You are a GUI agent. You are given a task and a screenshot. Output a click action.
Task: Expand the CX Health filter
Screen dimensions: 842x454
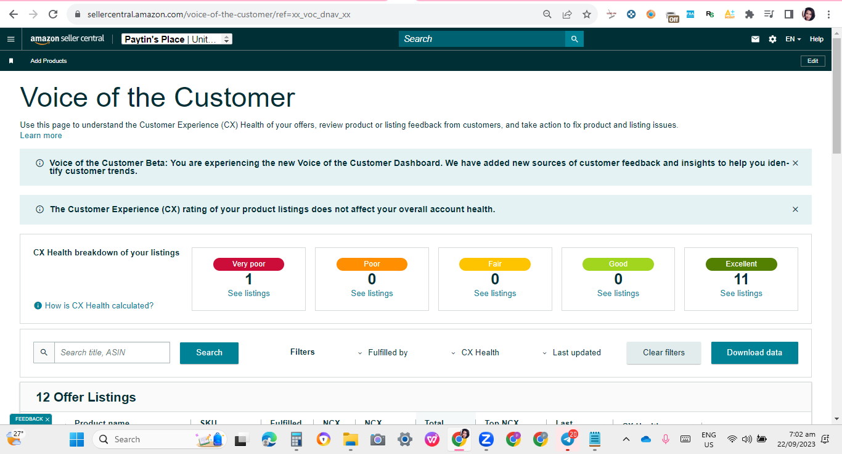coord(475,353)
